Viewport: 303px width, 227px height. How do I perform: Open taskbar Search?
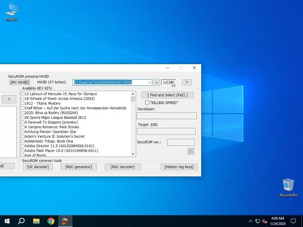(21, 221)
